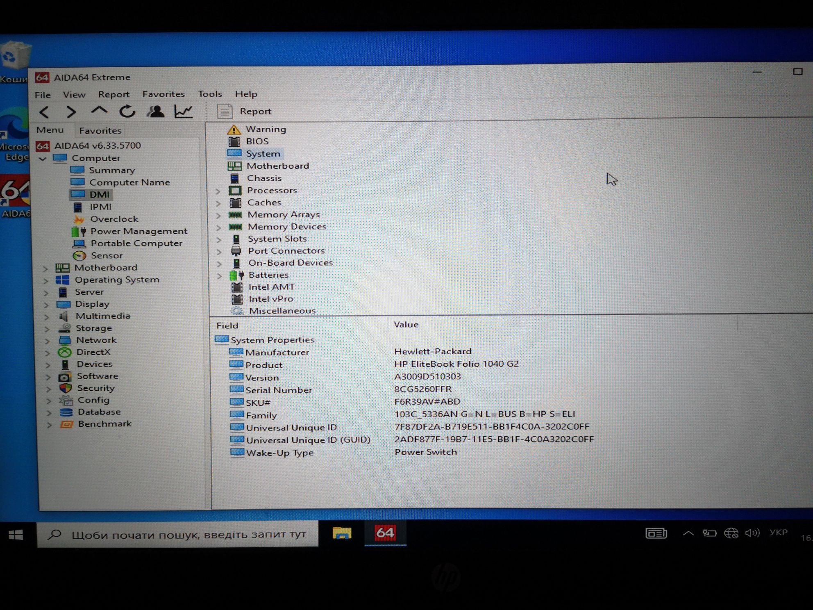Open the graph benchmark toolbar icon
Image resolution: width=813 pixels, height=610 pixels.
click(183, 111)
